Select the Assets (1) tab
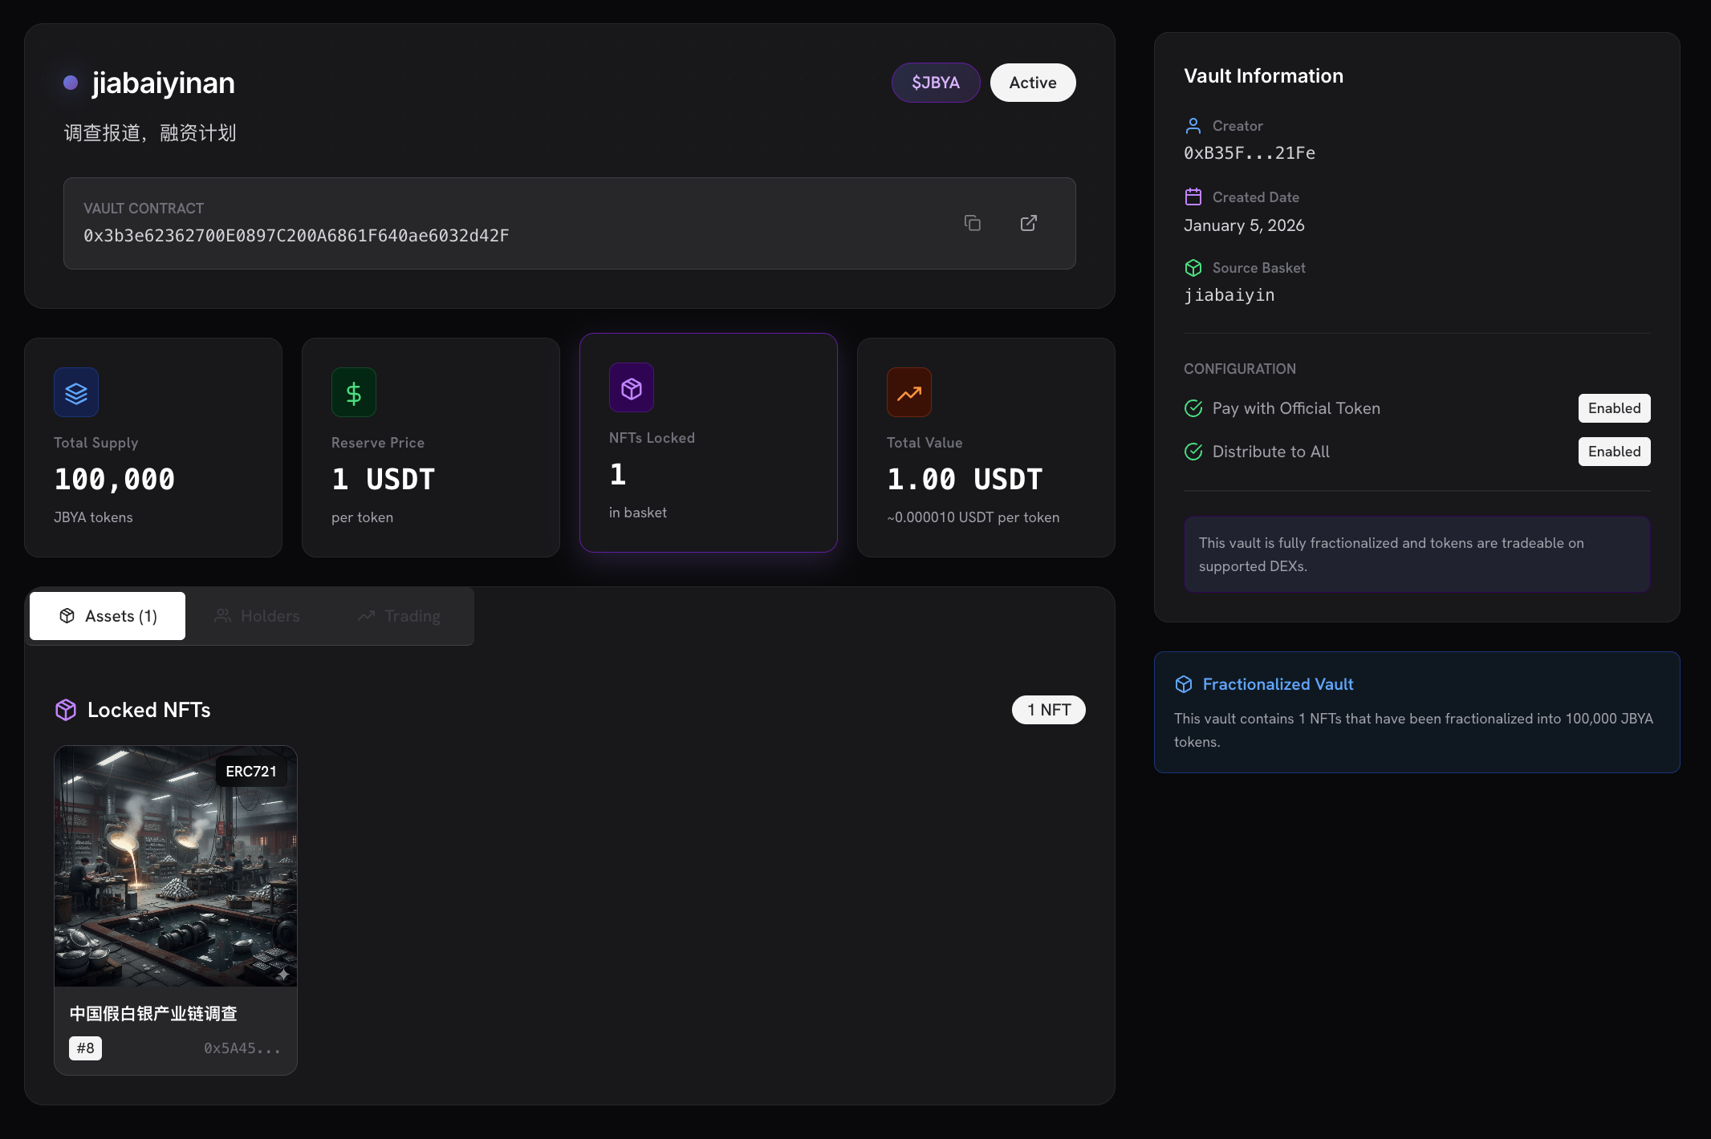 pos(108,616)
